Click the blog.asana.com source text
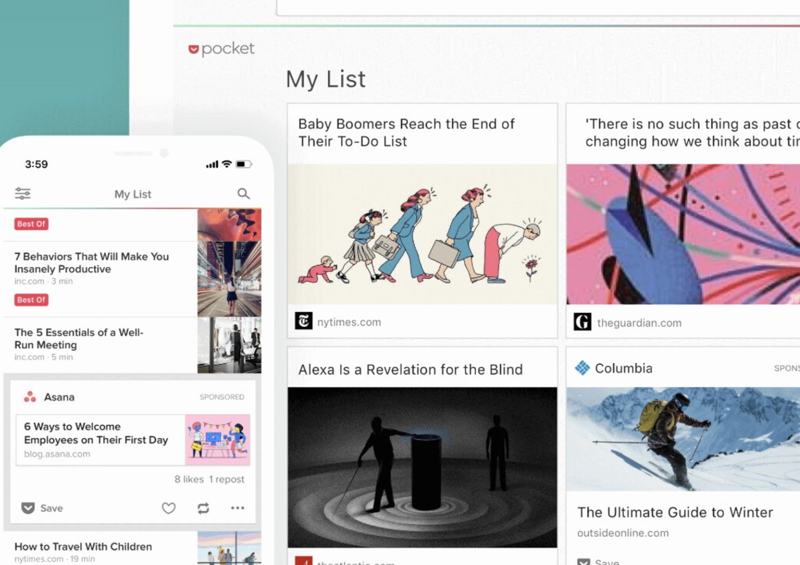Viewport: 800px width, 565px height. click(x=57, y=454)
